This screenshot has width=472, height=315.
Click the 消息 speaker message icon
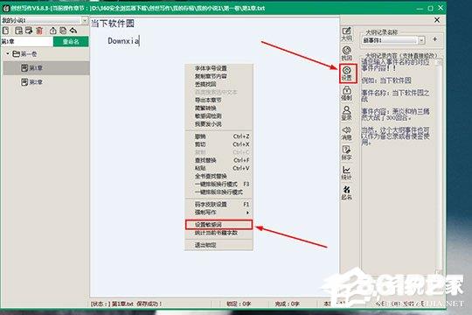(x=347, y=133)
